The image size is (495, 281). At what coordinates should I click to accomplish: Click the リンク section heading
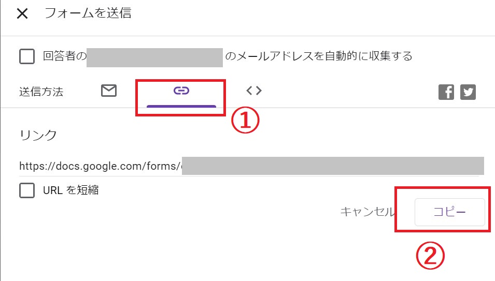pos(38,135)
